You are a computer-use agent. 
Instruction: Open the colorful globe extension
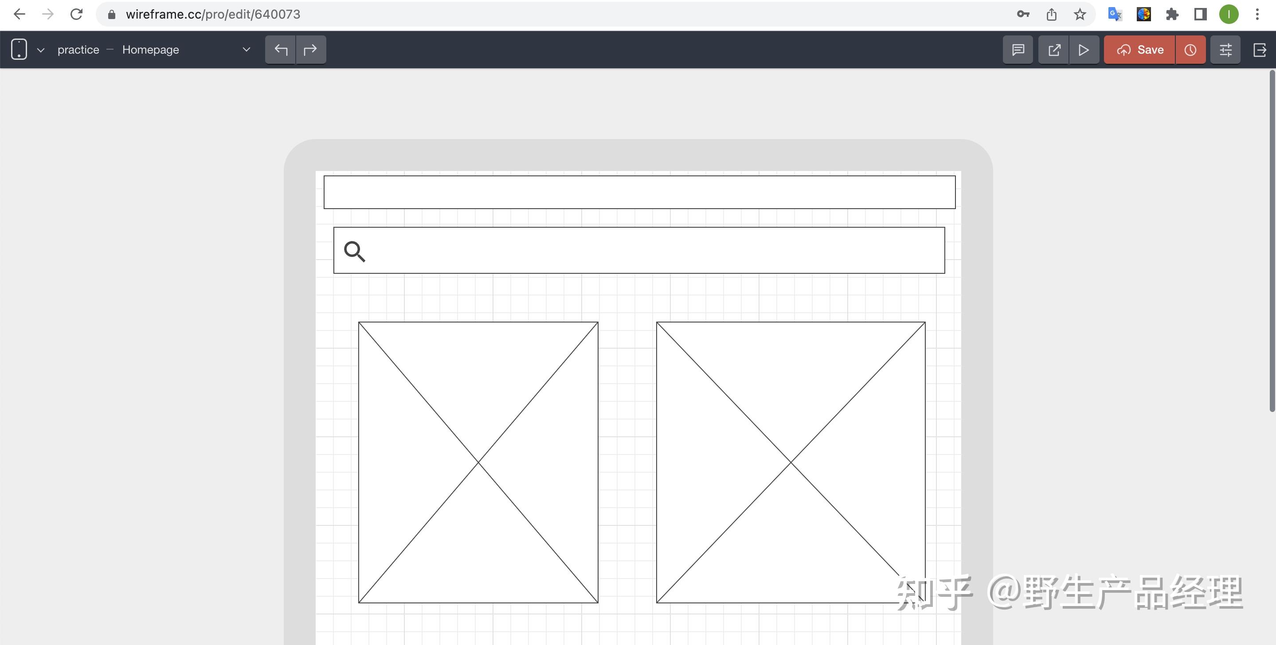pos(1144,14)
